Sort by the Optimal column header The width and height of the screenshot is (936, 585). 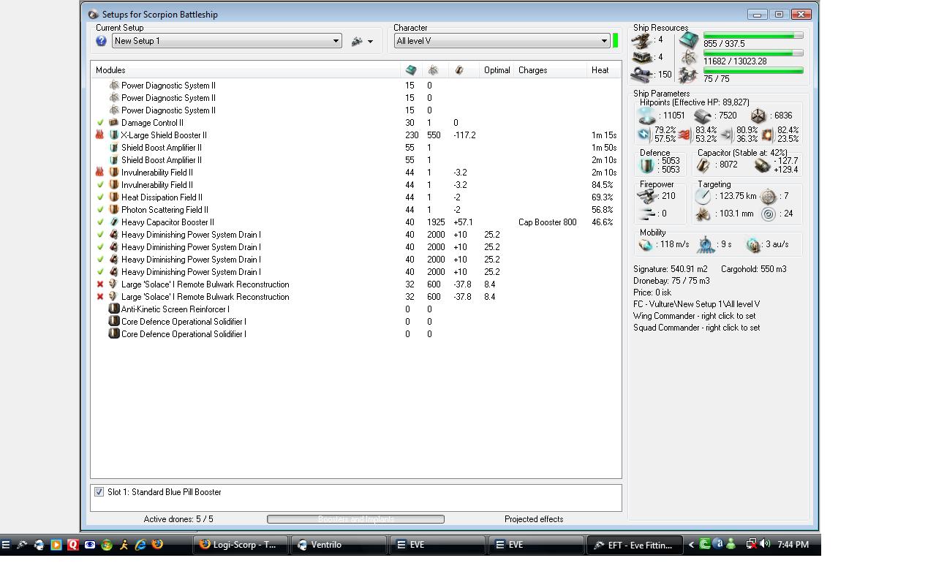[497, 70]
